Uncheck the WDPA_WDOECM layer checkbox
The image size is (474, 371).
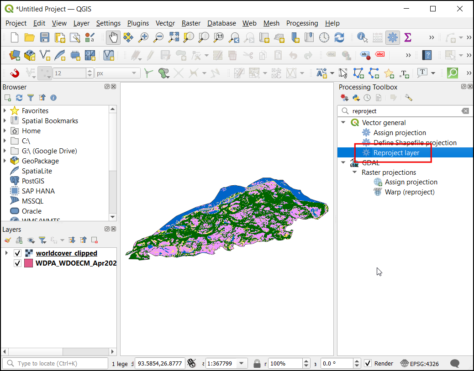click(x=18, y=263)
